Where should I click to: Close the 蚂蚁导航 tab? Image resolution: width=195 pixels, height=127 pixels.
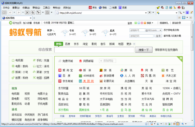31,18
